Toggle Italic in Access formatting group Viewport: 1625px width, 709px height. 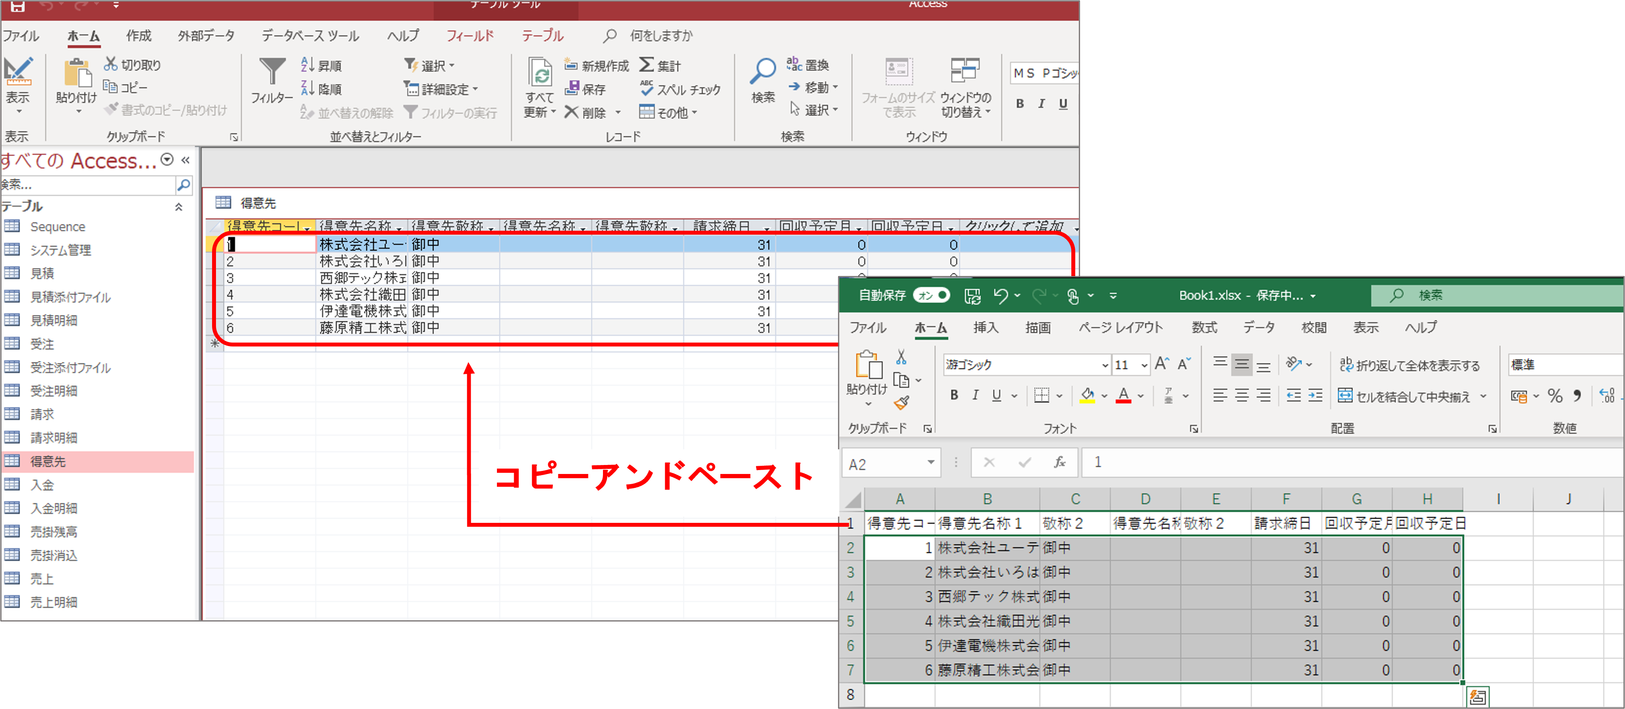click(1042, 103)
